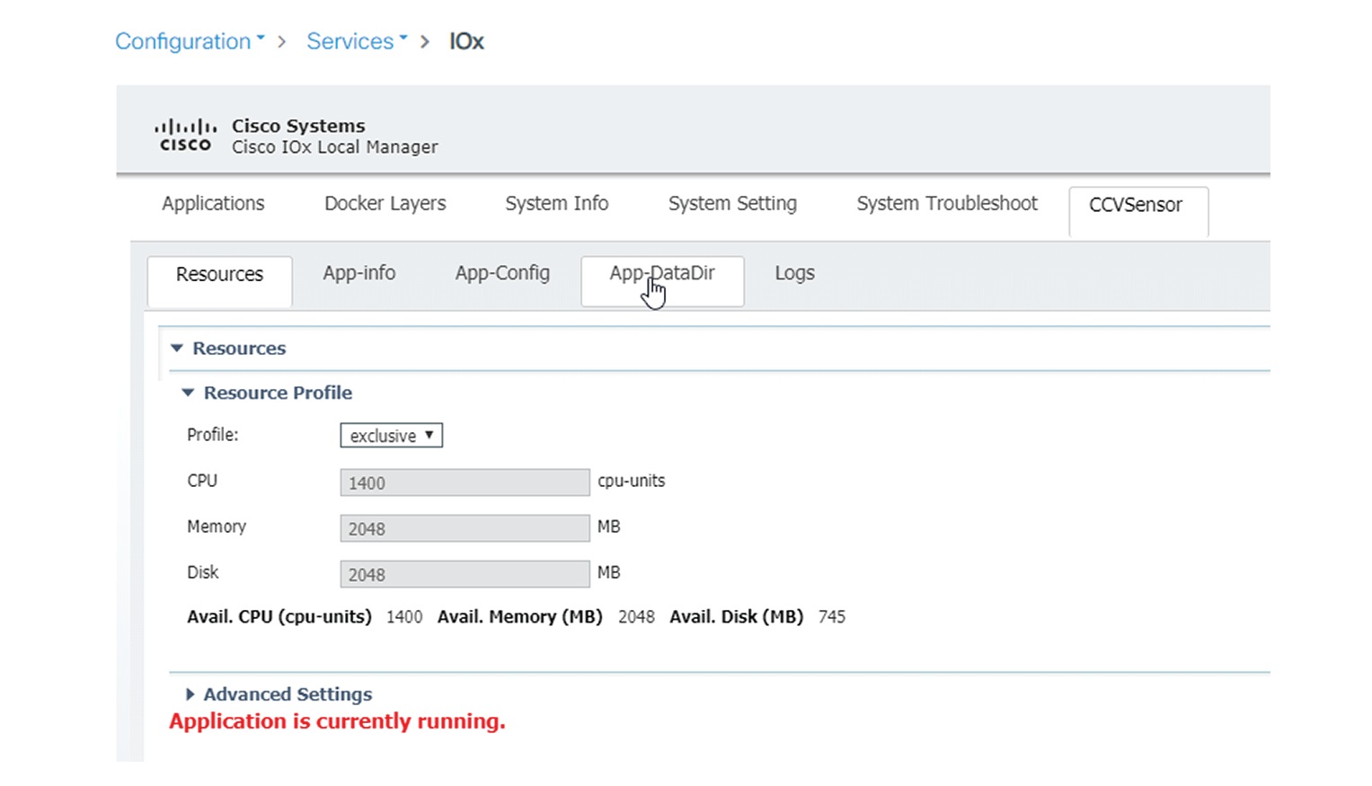The height and width of the screenshot is (786, 1372).
Task: Collapse the Resources section
Action: pyautogui.click(x=176, y=349)
